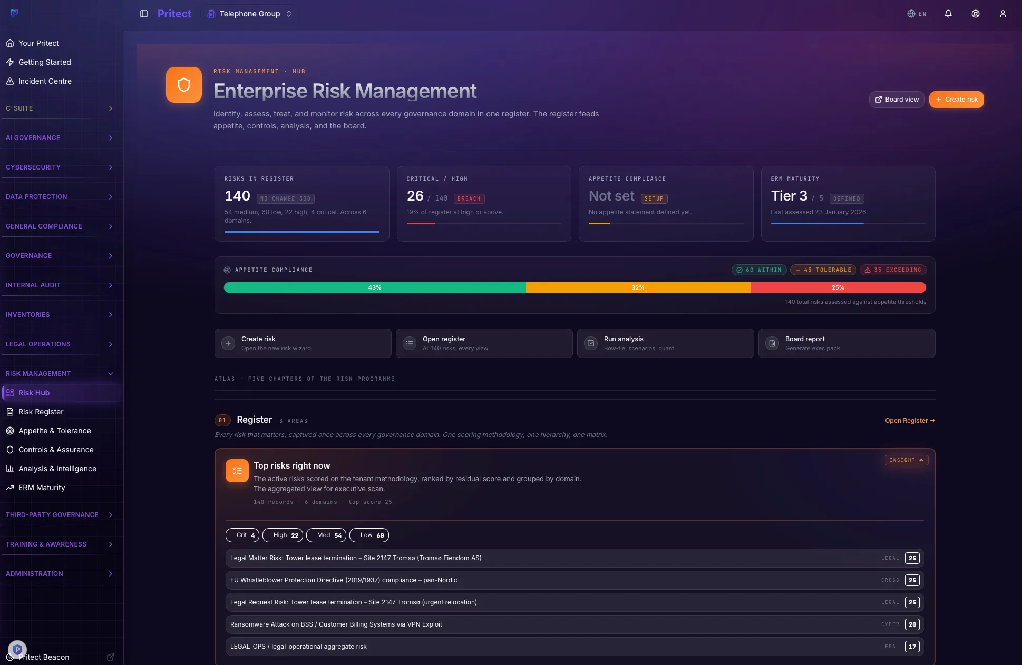Open the help lifebuoy icon
The image size is (1022, 665).
(976, 14)
